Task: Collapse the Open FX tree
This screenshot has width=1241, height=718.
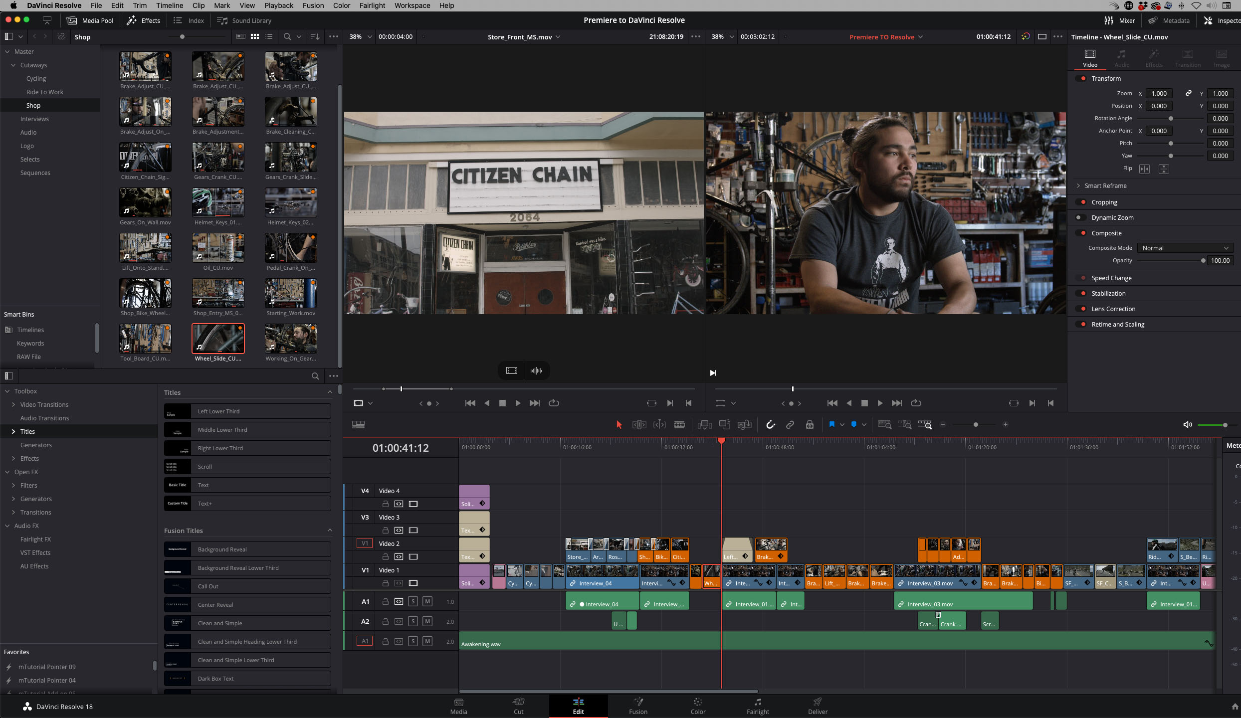Action: pos(7,472)
